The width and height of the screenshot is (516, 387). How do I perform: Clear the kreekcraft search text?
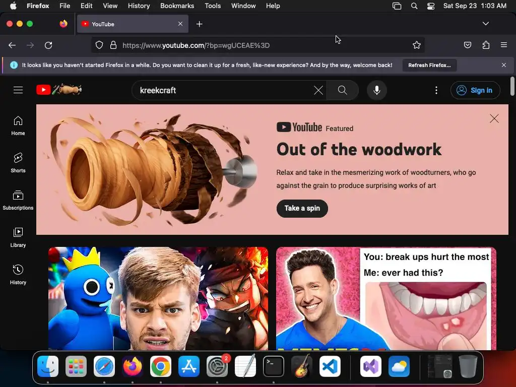tap(318, 90)
